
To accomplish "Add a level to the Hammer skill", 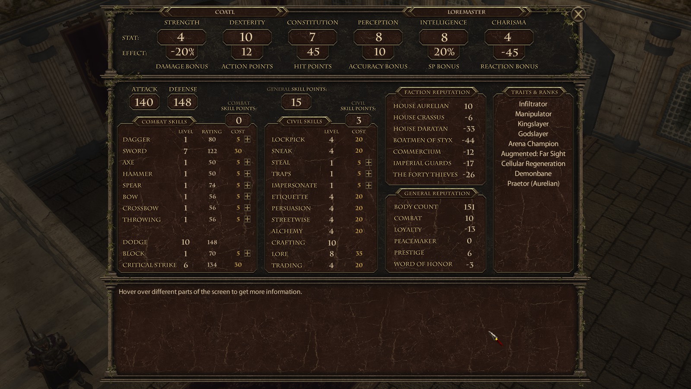I will [247, 174].
